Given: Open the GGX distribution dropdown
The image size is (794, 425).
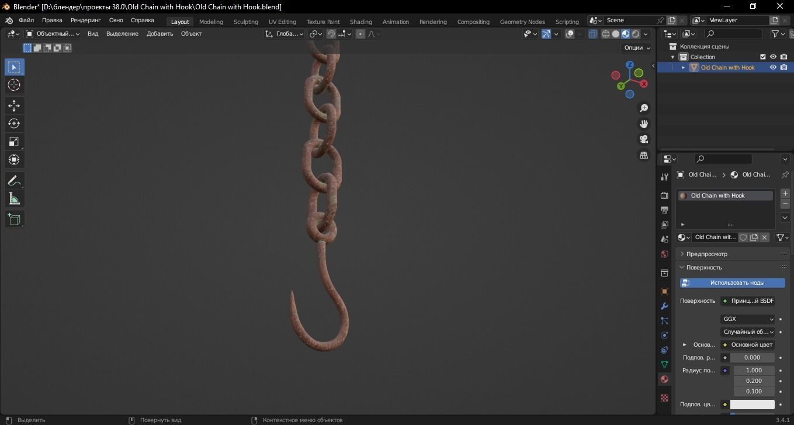Looking at the screenshot, I should (748, 319).
